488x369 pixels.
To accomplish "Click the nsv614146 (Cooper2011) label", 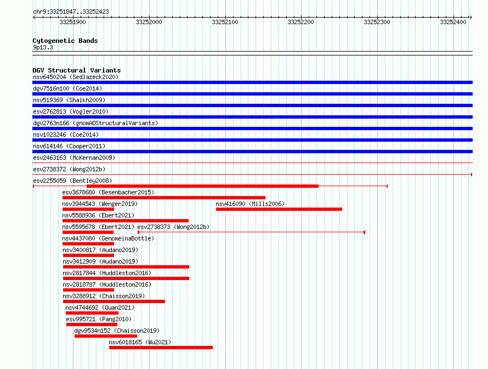I will [x=69, y=146].
